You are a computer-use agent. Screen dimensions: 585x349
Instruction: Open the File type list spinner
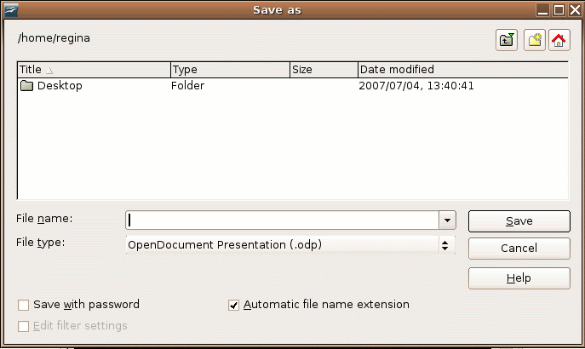pyautogui.click(x=444, y=245)
